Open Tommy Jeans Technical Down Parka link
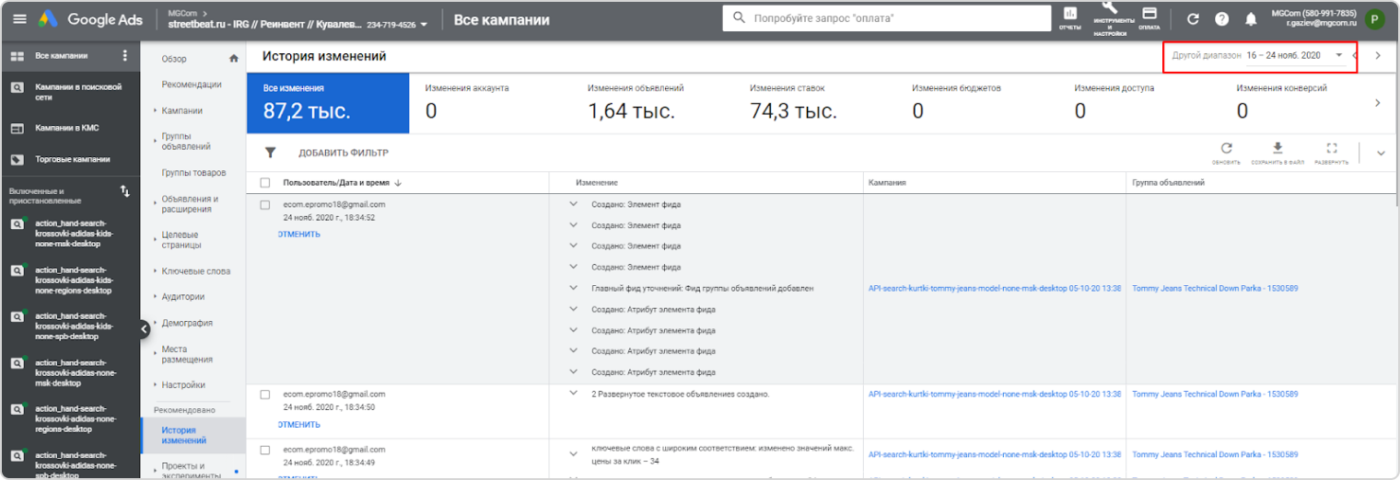 coord(1214,288)
